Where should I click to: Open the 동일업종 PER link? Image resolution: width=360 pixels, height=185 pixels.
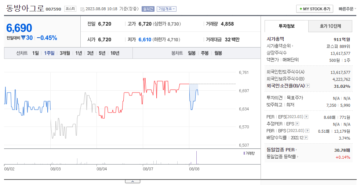tap(281, 150)
